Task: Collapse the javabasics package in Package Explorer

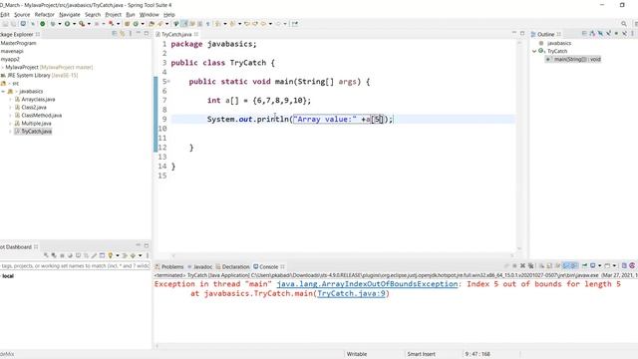Action: pos(3,91)
